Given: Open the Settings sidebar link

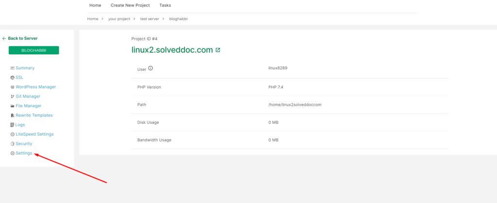Looking at the screenshot, I should (24, 154).
